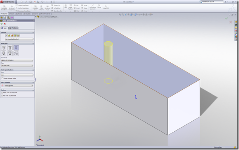The image size is (239, 150).
Task: Select the Shell feature tool
Action: coord(76,11)
